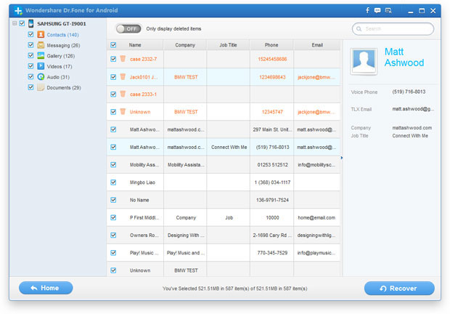
Task: Click the Facebook icon in the title bar
Action: coord(367,11)
